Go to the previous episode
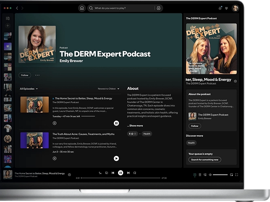This screenshot has width=270, height=202. pos(113,173)
